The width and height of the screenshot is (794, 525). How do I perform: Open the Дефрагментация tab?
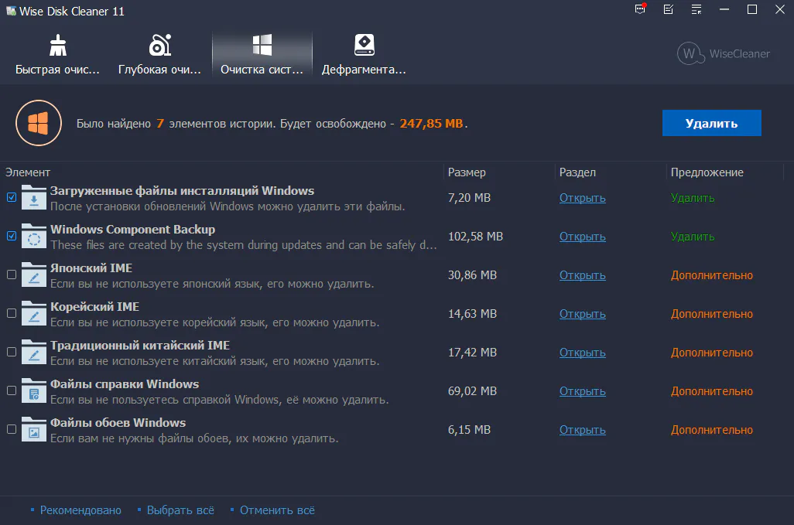(364, 55)
